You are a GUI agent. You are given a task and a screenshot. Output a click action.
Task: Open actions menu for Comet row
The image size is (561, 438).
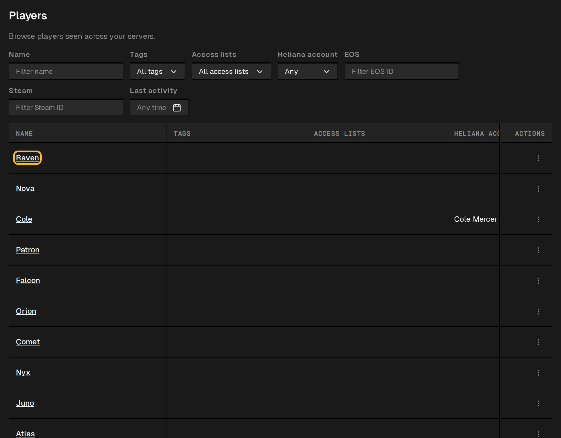[x=538, y=342]
